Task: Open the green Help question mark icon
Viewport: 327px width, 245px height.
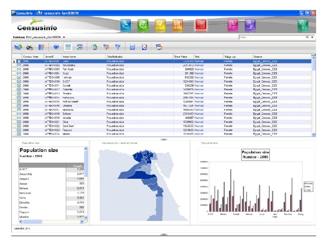Action: pos(303,25)
